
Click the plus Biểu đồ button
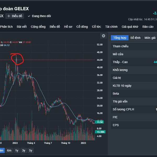click(15, 16)
